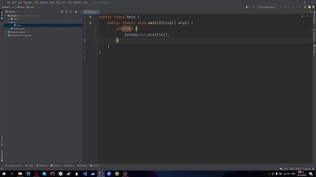Screen dimensions: 316x177
Task: Select opened file locate-target icon in Project panel
Action: click(62, 12)
